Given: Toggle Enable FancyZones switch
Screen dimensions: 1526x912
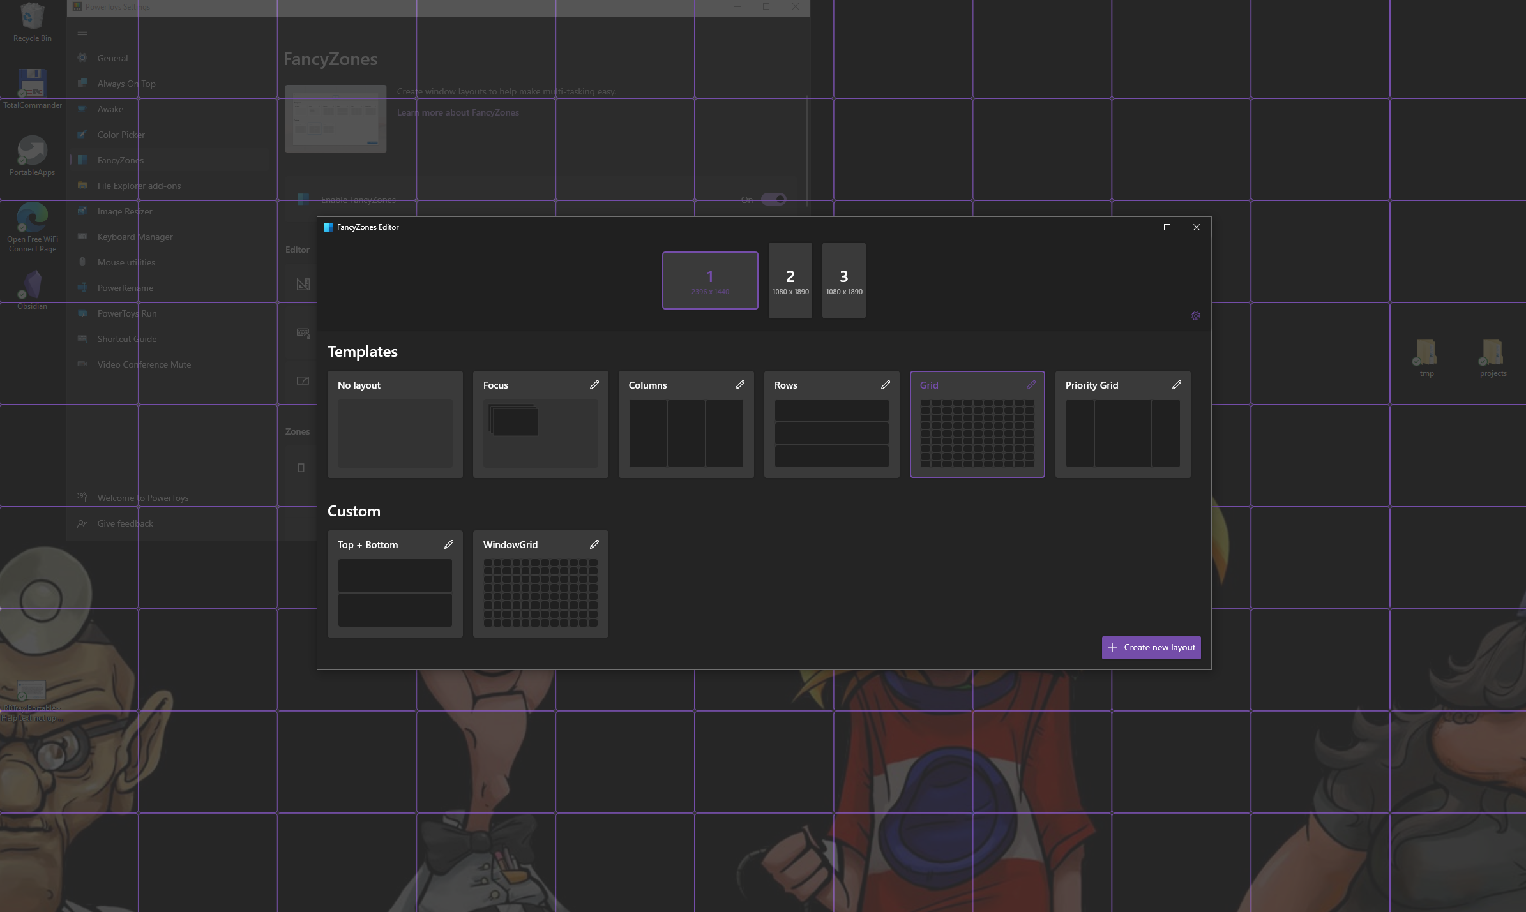Looking at the screenshot, I should [773, 199].
